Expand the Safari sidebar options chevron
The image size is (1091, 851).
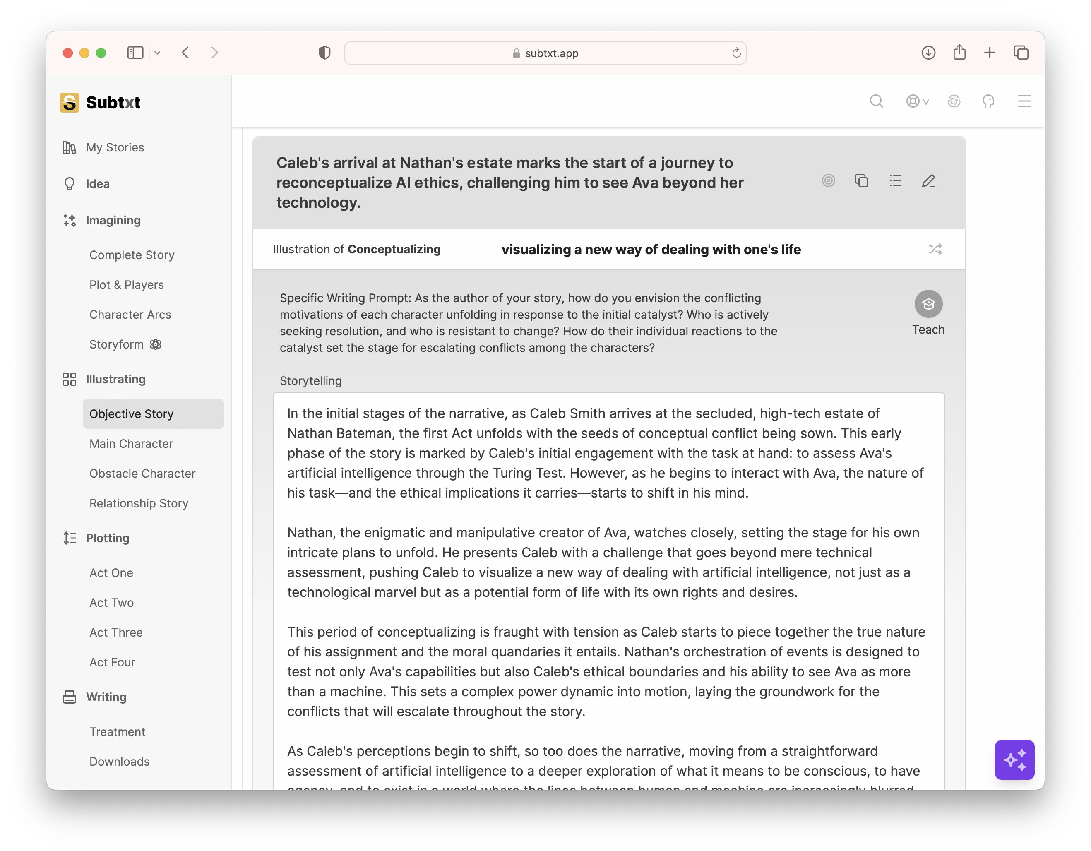tap(157, 53)
